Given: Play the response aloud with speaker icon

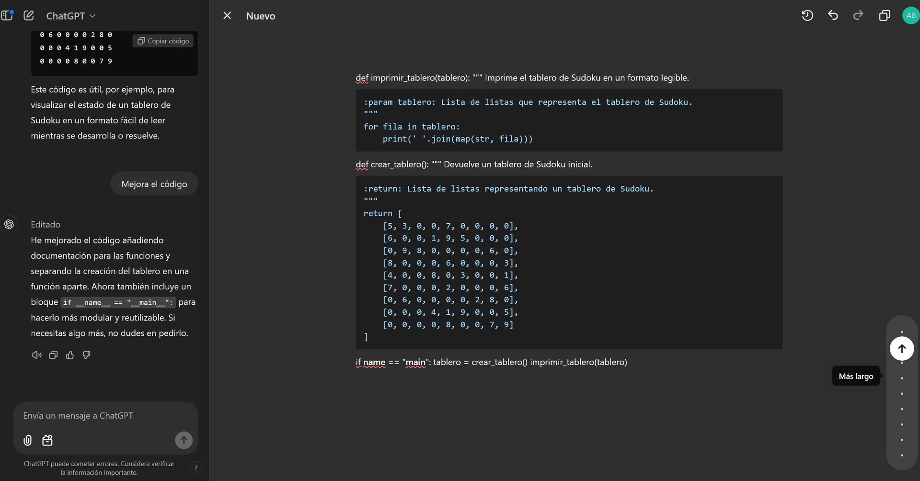Looking at the screenshot, I should 36,355.
